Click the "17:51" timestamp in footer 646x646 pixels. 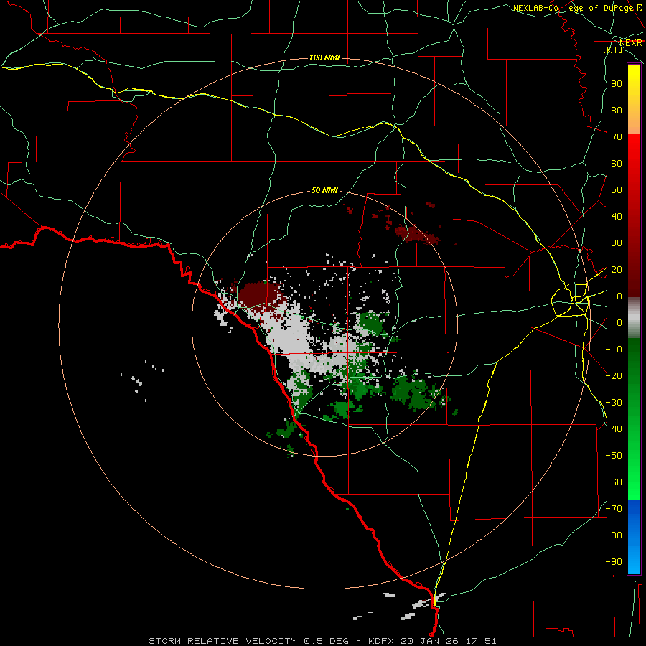click(481, 641)
